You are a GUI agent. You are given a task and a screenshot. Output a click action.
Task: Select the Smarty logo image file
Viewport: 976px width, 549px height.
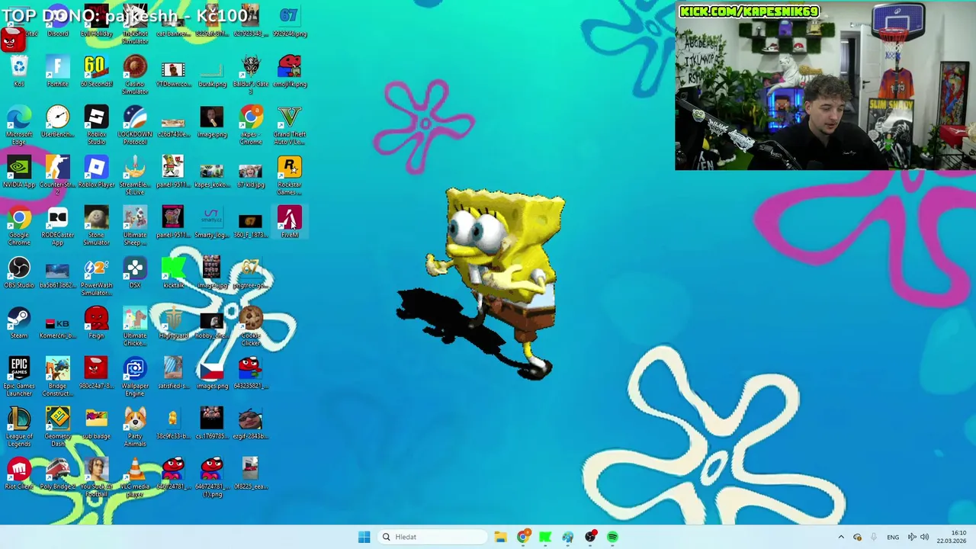(212, 223)
